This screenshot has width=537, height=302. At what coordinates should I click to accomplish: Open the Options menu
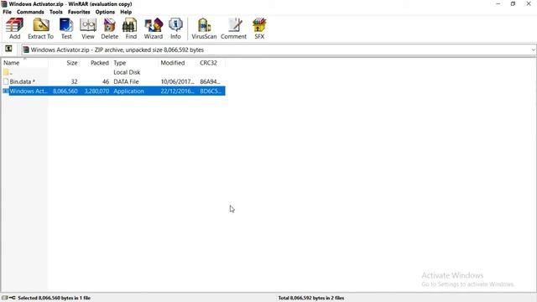tap(105, 12)
